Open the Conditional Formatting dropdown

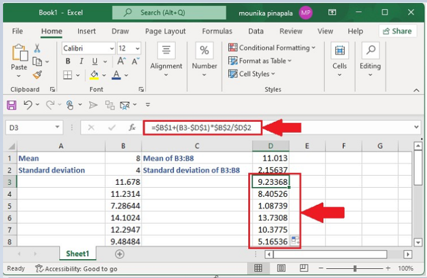pos(272,48)
